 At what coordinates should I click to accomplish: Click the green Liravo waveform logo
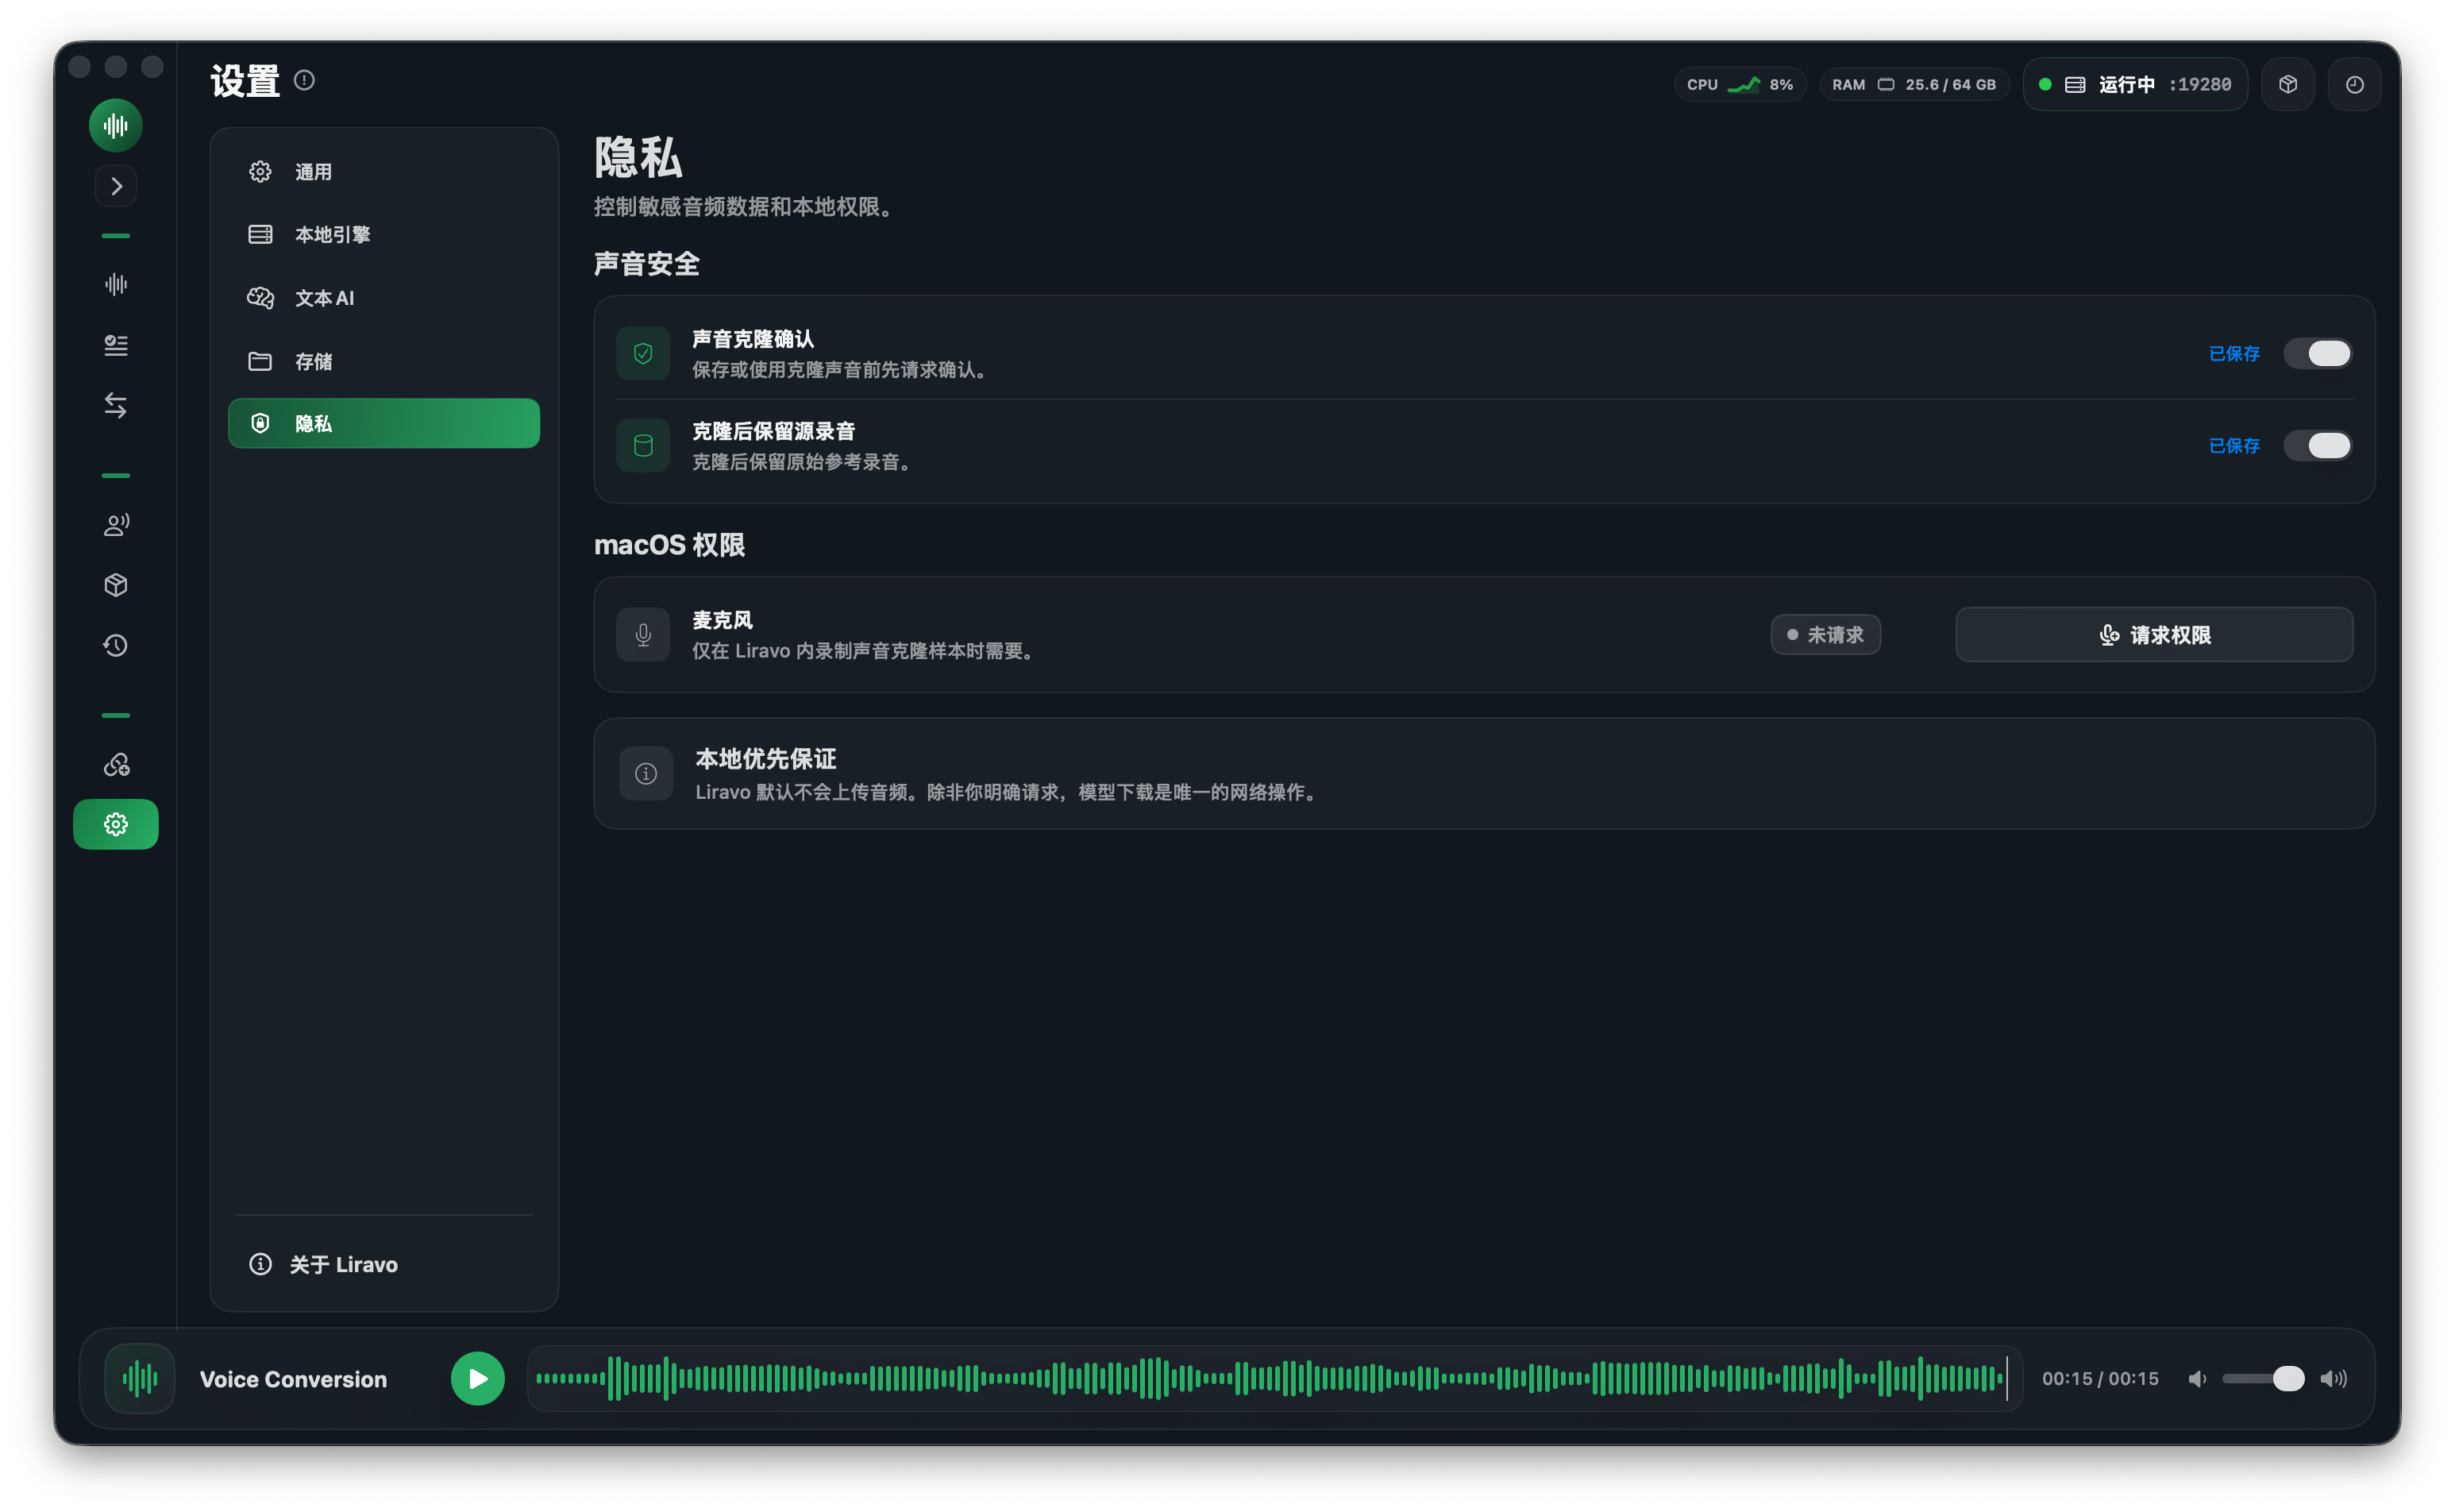click(x=116, y=125)
